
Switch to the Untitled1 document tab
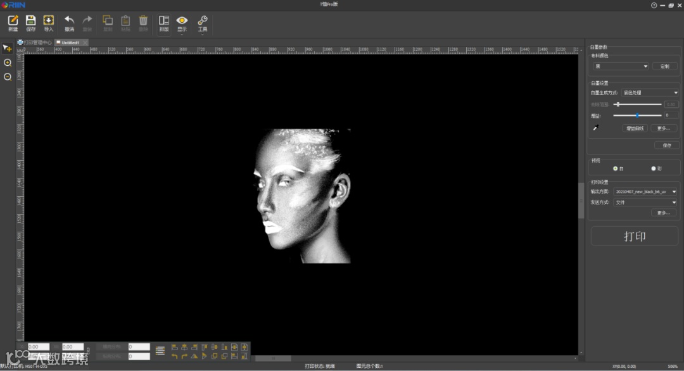coord(70,42)
